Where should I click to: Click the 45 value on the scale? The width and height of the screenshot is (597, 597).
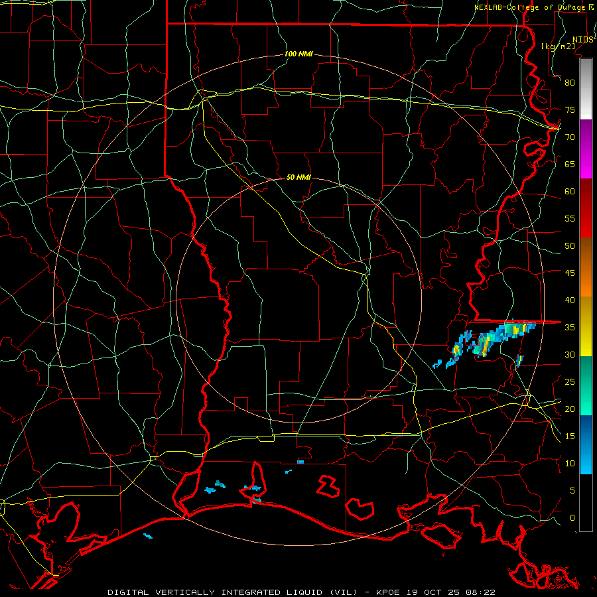point(570,273)
